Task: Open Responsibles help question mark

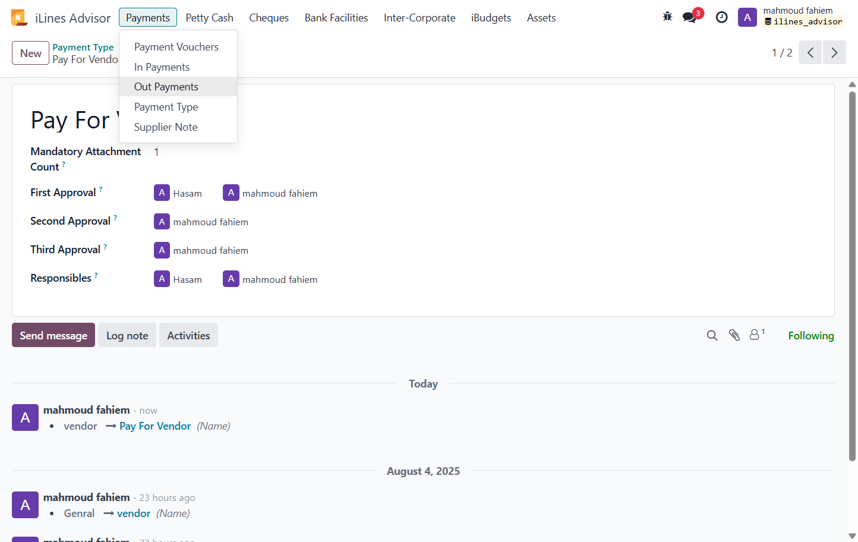Action: 96,275
